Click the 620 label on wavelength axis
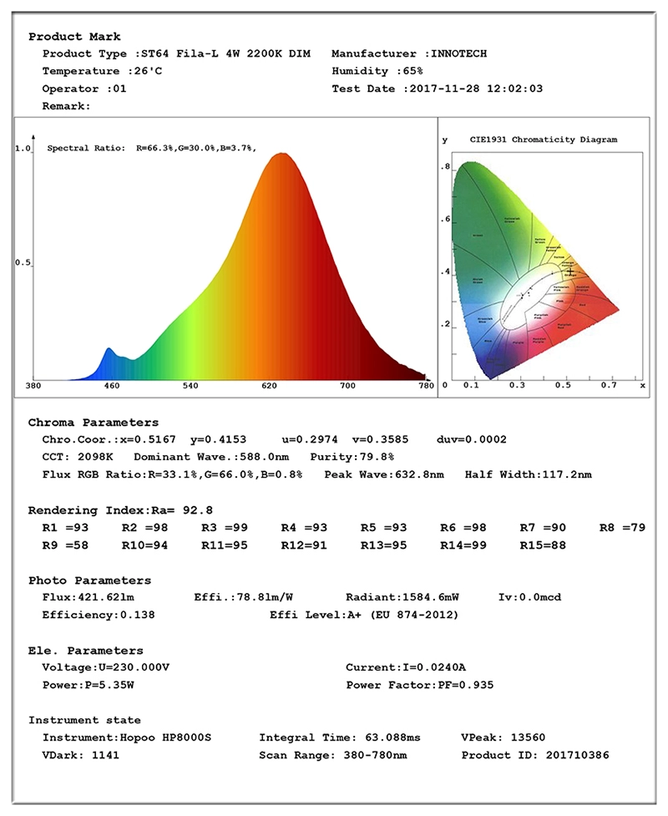Screen dimensions: 668x816 269,386
